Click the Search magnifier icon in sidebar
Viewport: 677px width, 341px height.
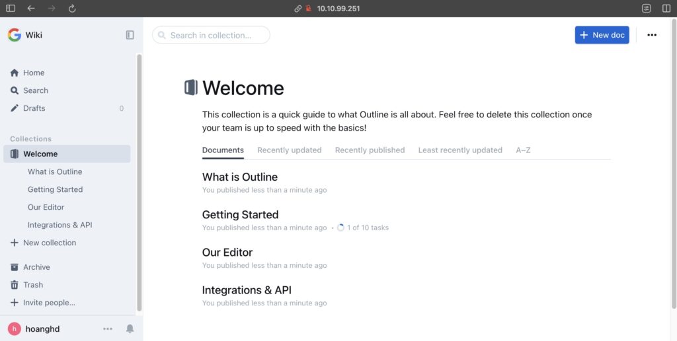(15, 90)
